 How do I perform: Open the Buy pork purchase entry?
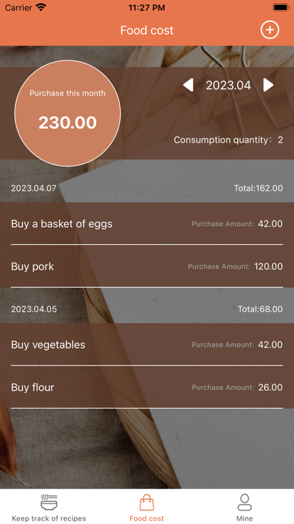pos(147,266)
